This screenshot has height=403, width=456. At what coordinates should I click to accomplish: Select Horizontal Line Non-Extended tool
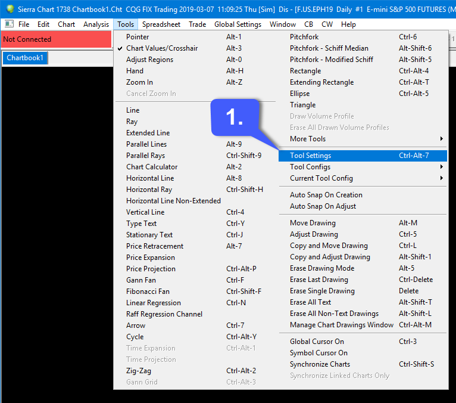pyautogui.click(x=194, y=201)
